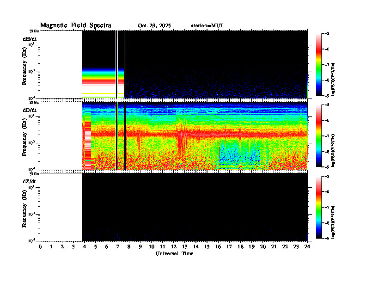Screen dimensions: 366x283
Task: Click the dH/dt panel color scale bar
Action: pos(318,65)
